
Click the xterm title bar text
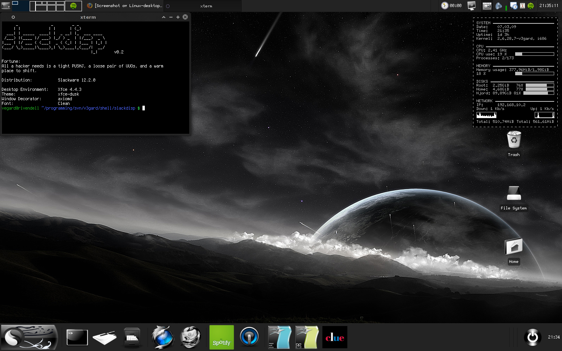[88, 17]
